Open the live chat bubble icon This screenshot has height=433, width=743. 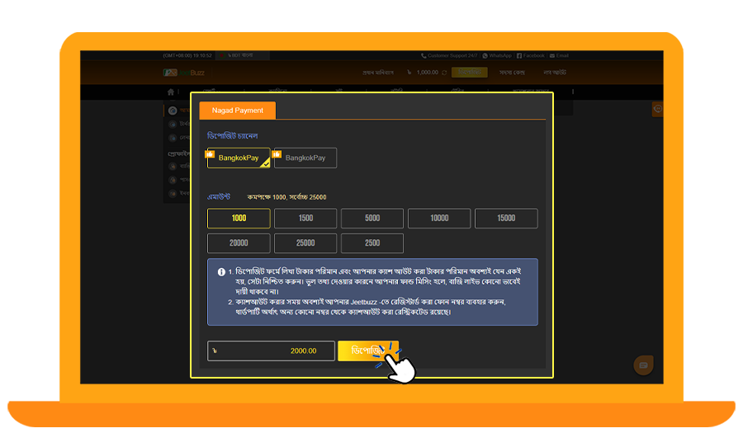pos(642,365)
